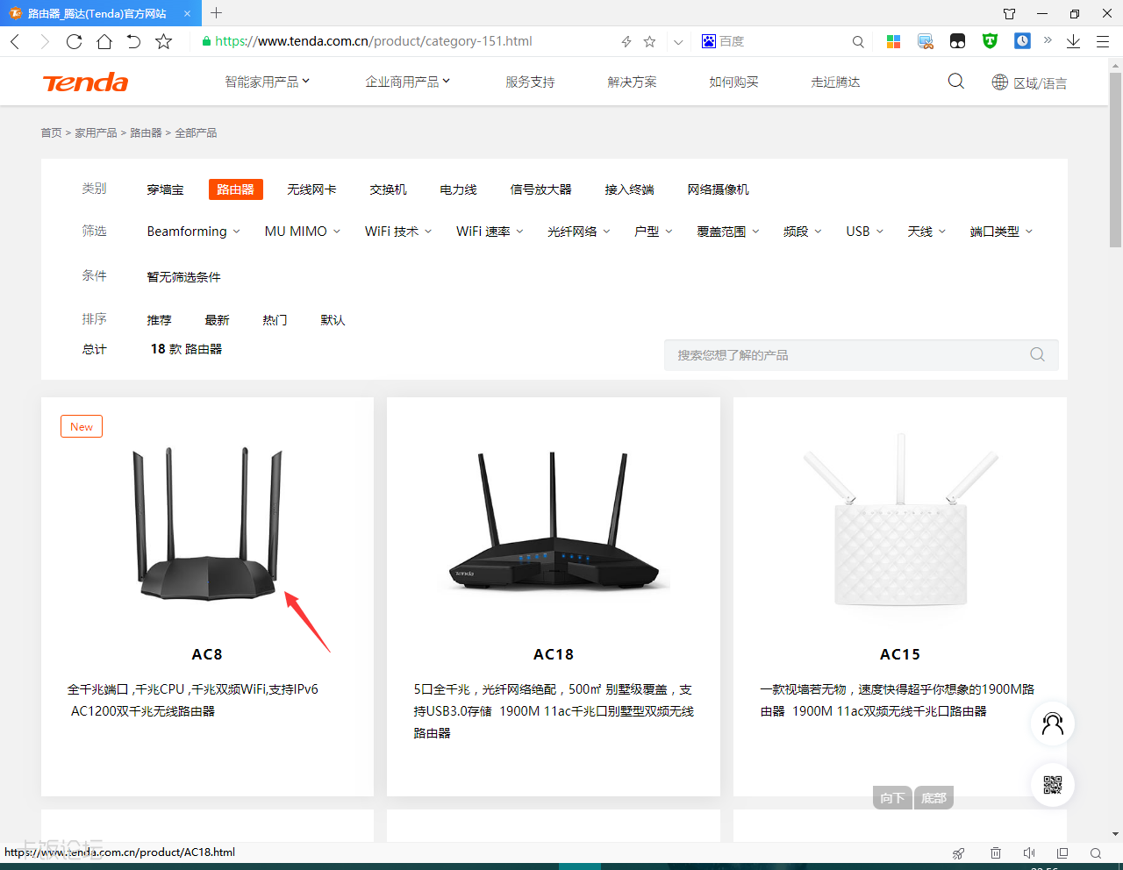Click the 向下 scroll button
Viewport: 1123px width, 870px height.
[x=892, y=798]
